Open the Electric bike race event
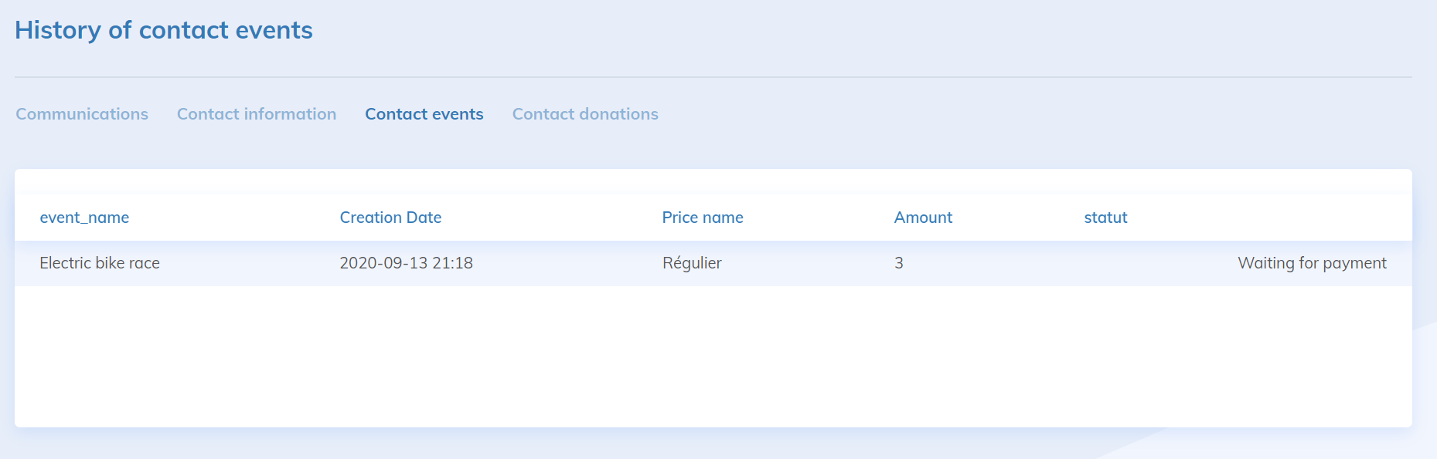Viewport: 1437px width, 459px height. (100, 263)
